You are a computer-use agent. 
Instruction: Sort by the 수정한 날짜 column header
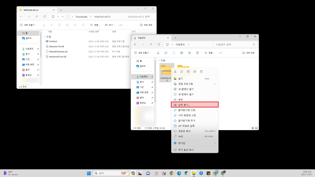94,32
